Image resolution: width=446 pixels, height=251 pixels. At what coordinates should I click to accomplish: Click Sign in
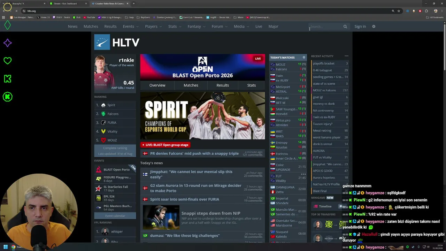[x=360, y=26]
